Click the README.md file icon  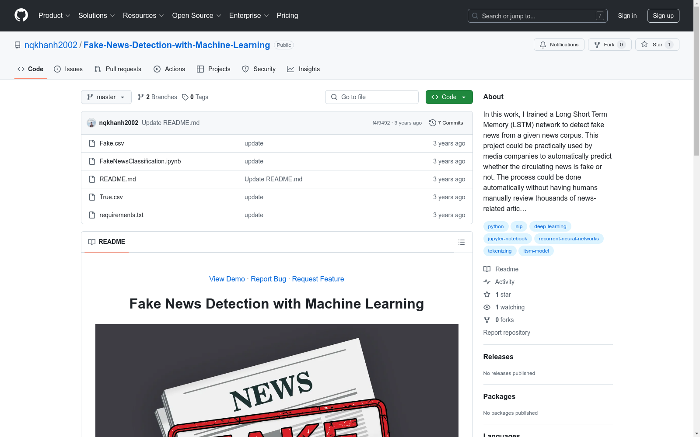pos(92,179)
